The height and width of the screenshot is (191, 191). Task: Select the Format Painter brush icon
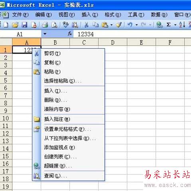[x=119, y=25]
